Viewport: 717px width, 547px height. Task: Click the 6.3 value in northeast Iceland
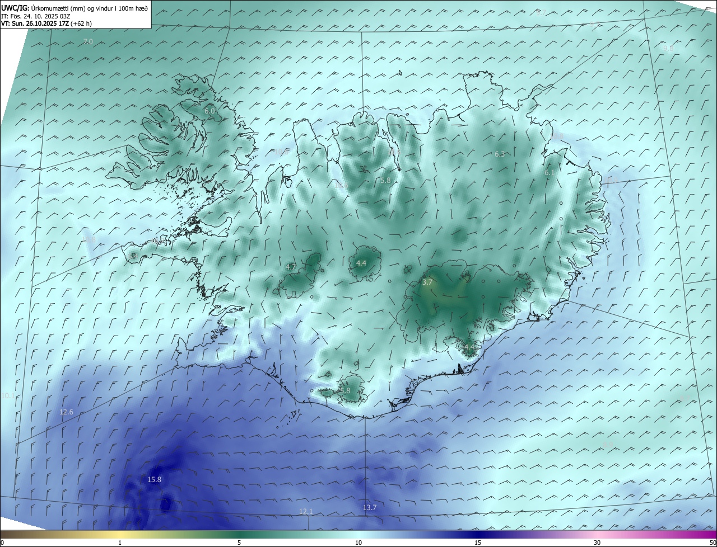point(500,154)
